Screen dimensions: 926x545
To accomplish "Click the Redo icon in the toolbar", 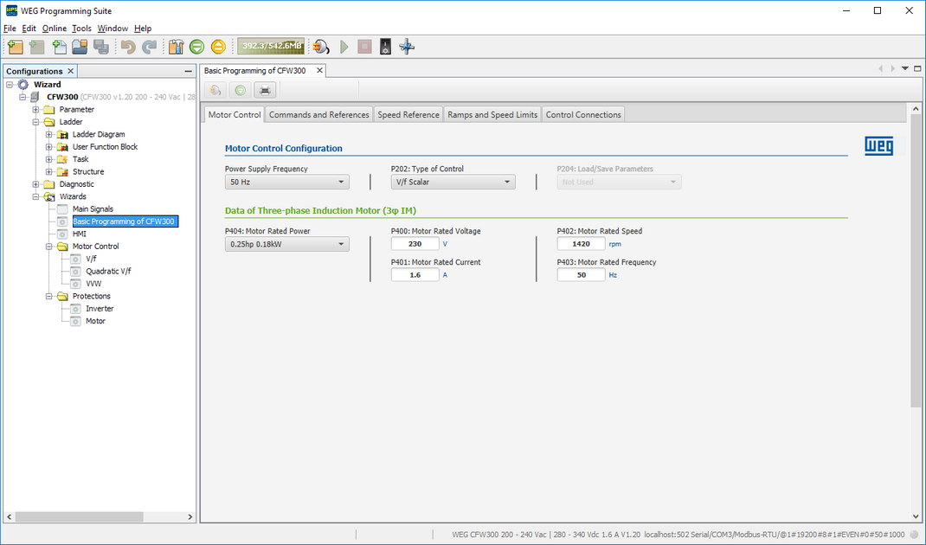I will pyautogui.click(x=149, y=46).
